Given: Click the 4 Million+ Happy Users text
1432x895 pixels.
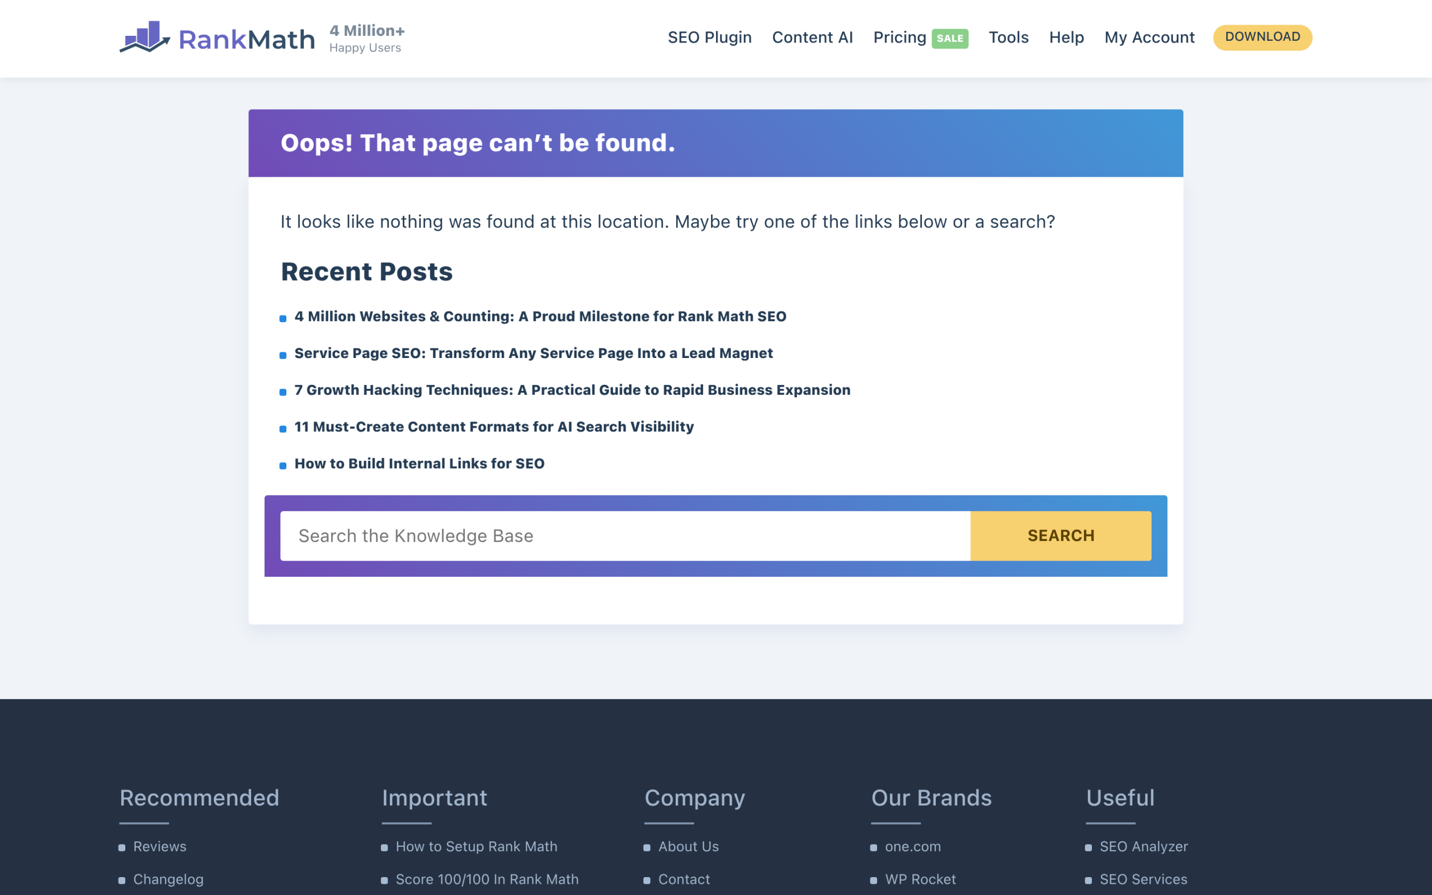Looking at the screenshot, I should point(367,39).
